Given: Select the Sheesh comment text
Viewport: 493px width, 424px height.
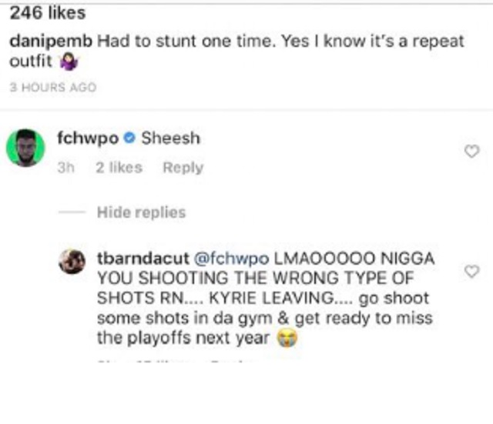Looking at the screenshot, I should (x=170, y=139).
